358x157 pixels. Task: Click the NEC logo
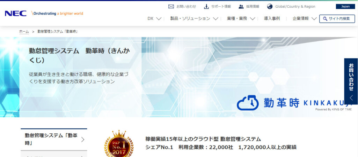(15, 14)
